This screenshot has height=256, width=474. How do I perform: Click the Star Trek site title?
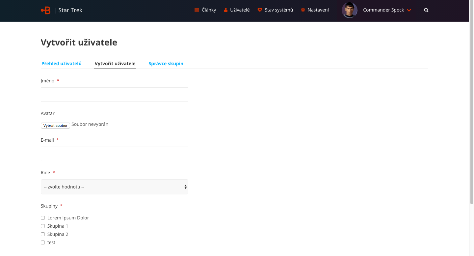[70, 10]
